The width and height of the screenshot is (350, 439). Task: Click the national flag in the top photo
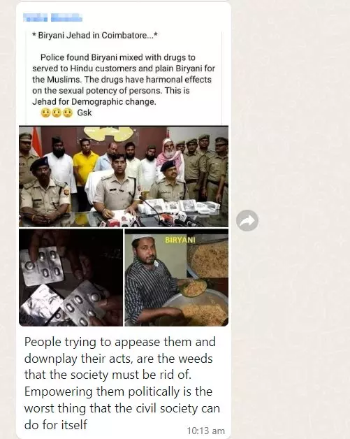click(x=36, y=141)
